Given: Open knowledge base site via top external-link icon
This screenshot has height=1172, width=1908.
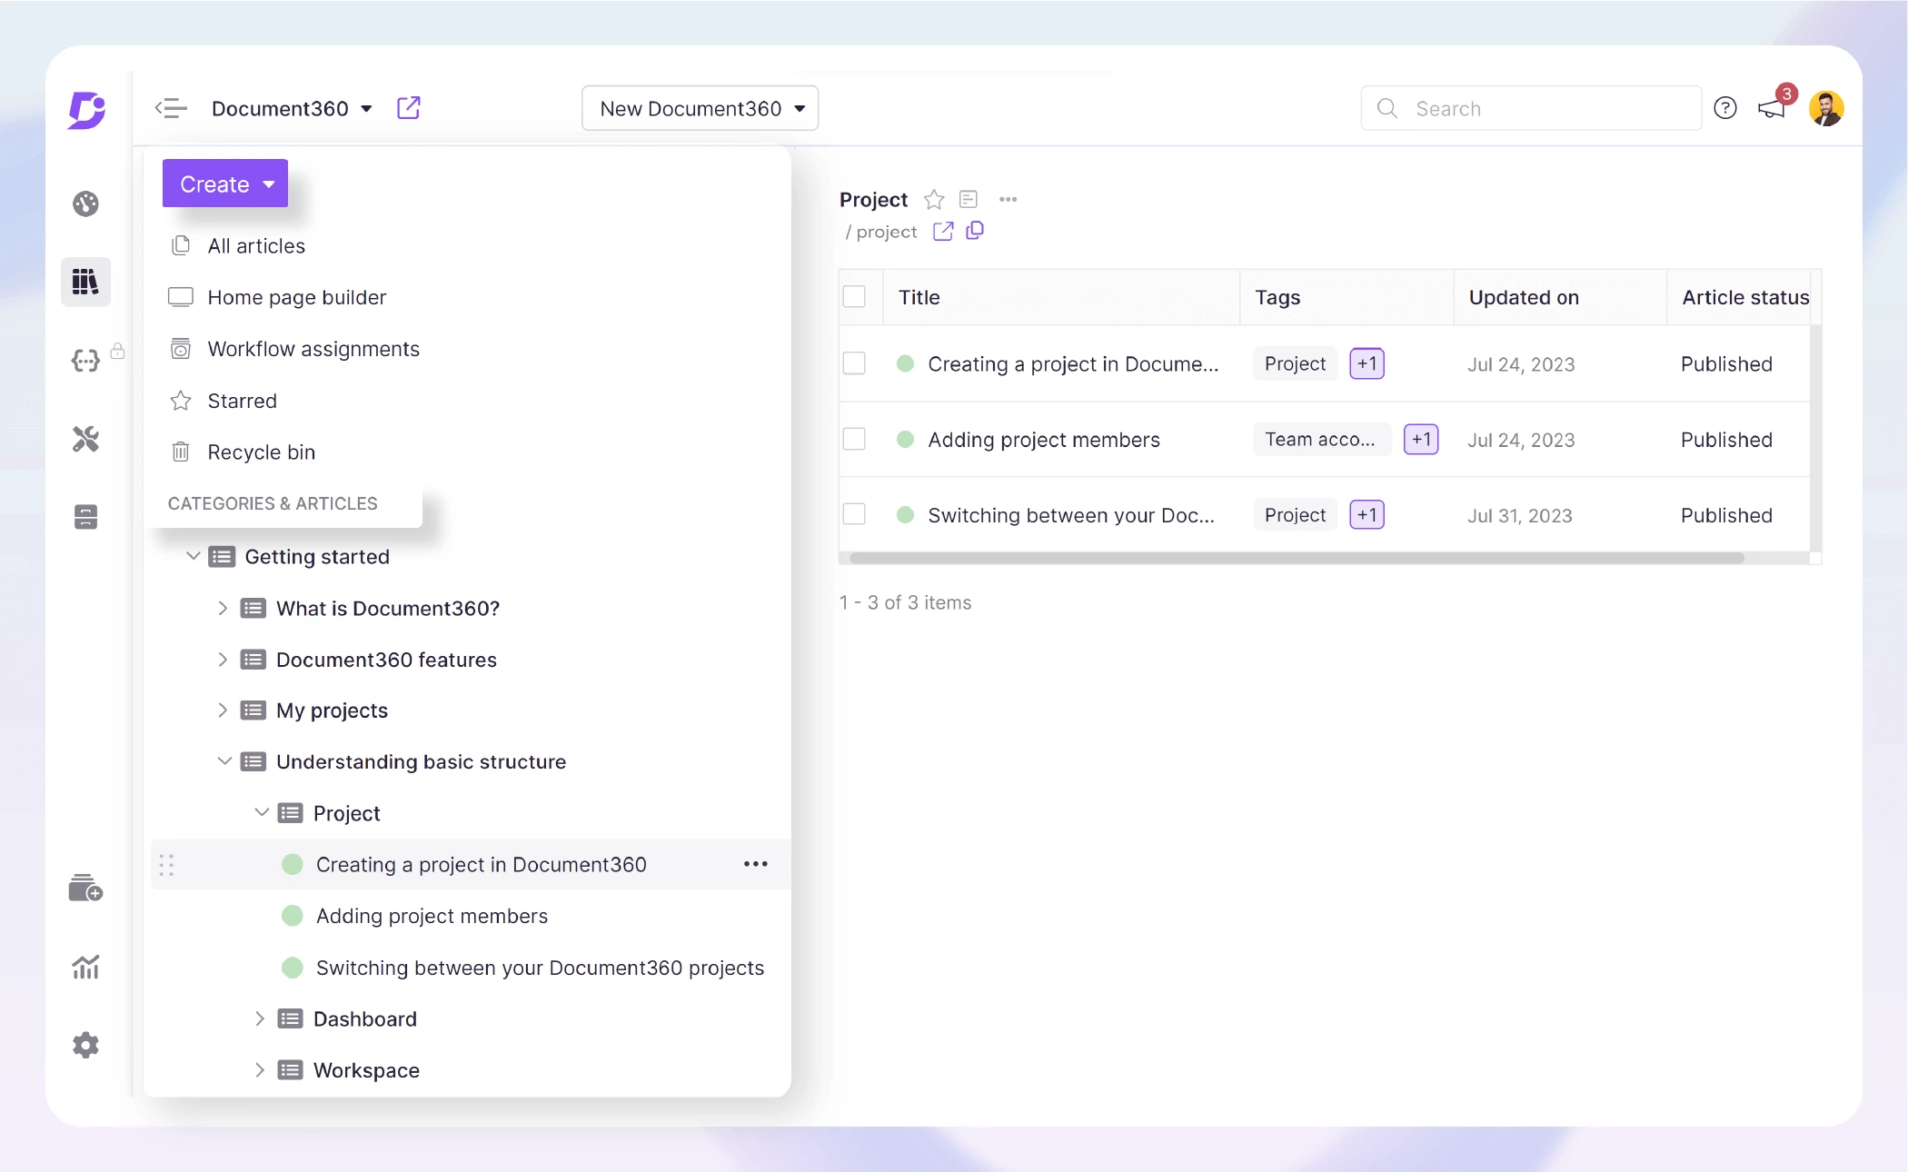Looking at the screenshot, I should (x=409, y=108).
